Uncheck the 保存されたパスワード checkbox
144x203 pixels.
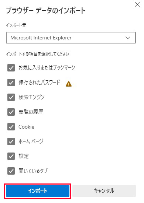point(11,83)
